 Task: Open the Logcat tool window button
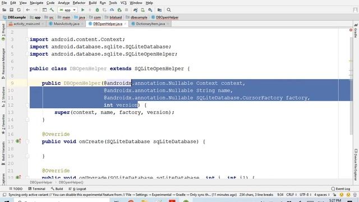77,189
